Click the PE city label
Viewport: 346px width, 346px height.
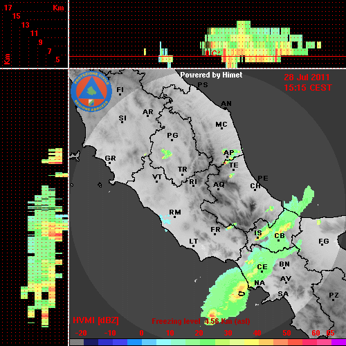(263, 178)
